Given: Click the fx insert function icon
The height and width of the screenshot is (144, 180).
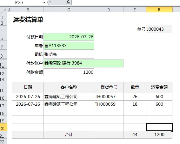Looking at the screenshot, I should click(x=68, y=2).
